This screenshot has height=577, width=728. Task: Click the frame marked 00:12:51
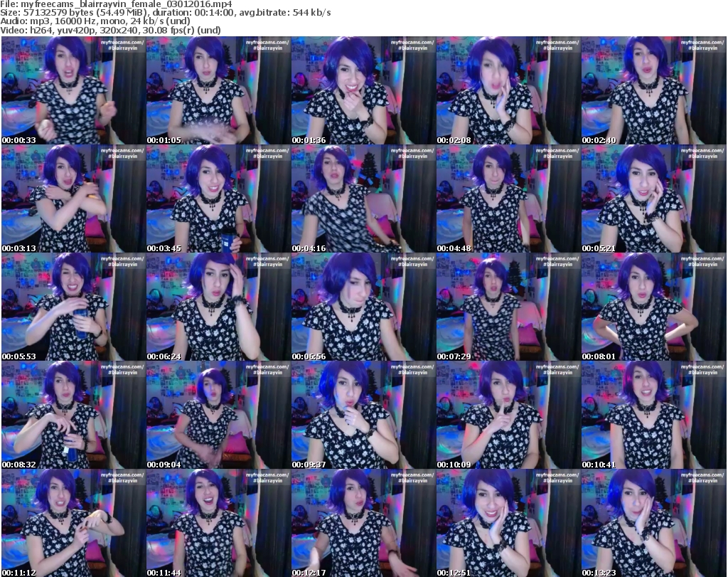point(508,523)
